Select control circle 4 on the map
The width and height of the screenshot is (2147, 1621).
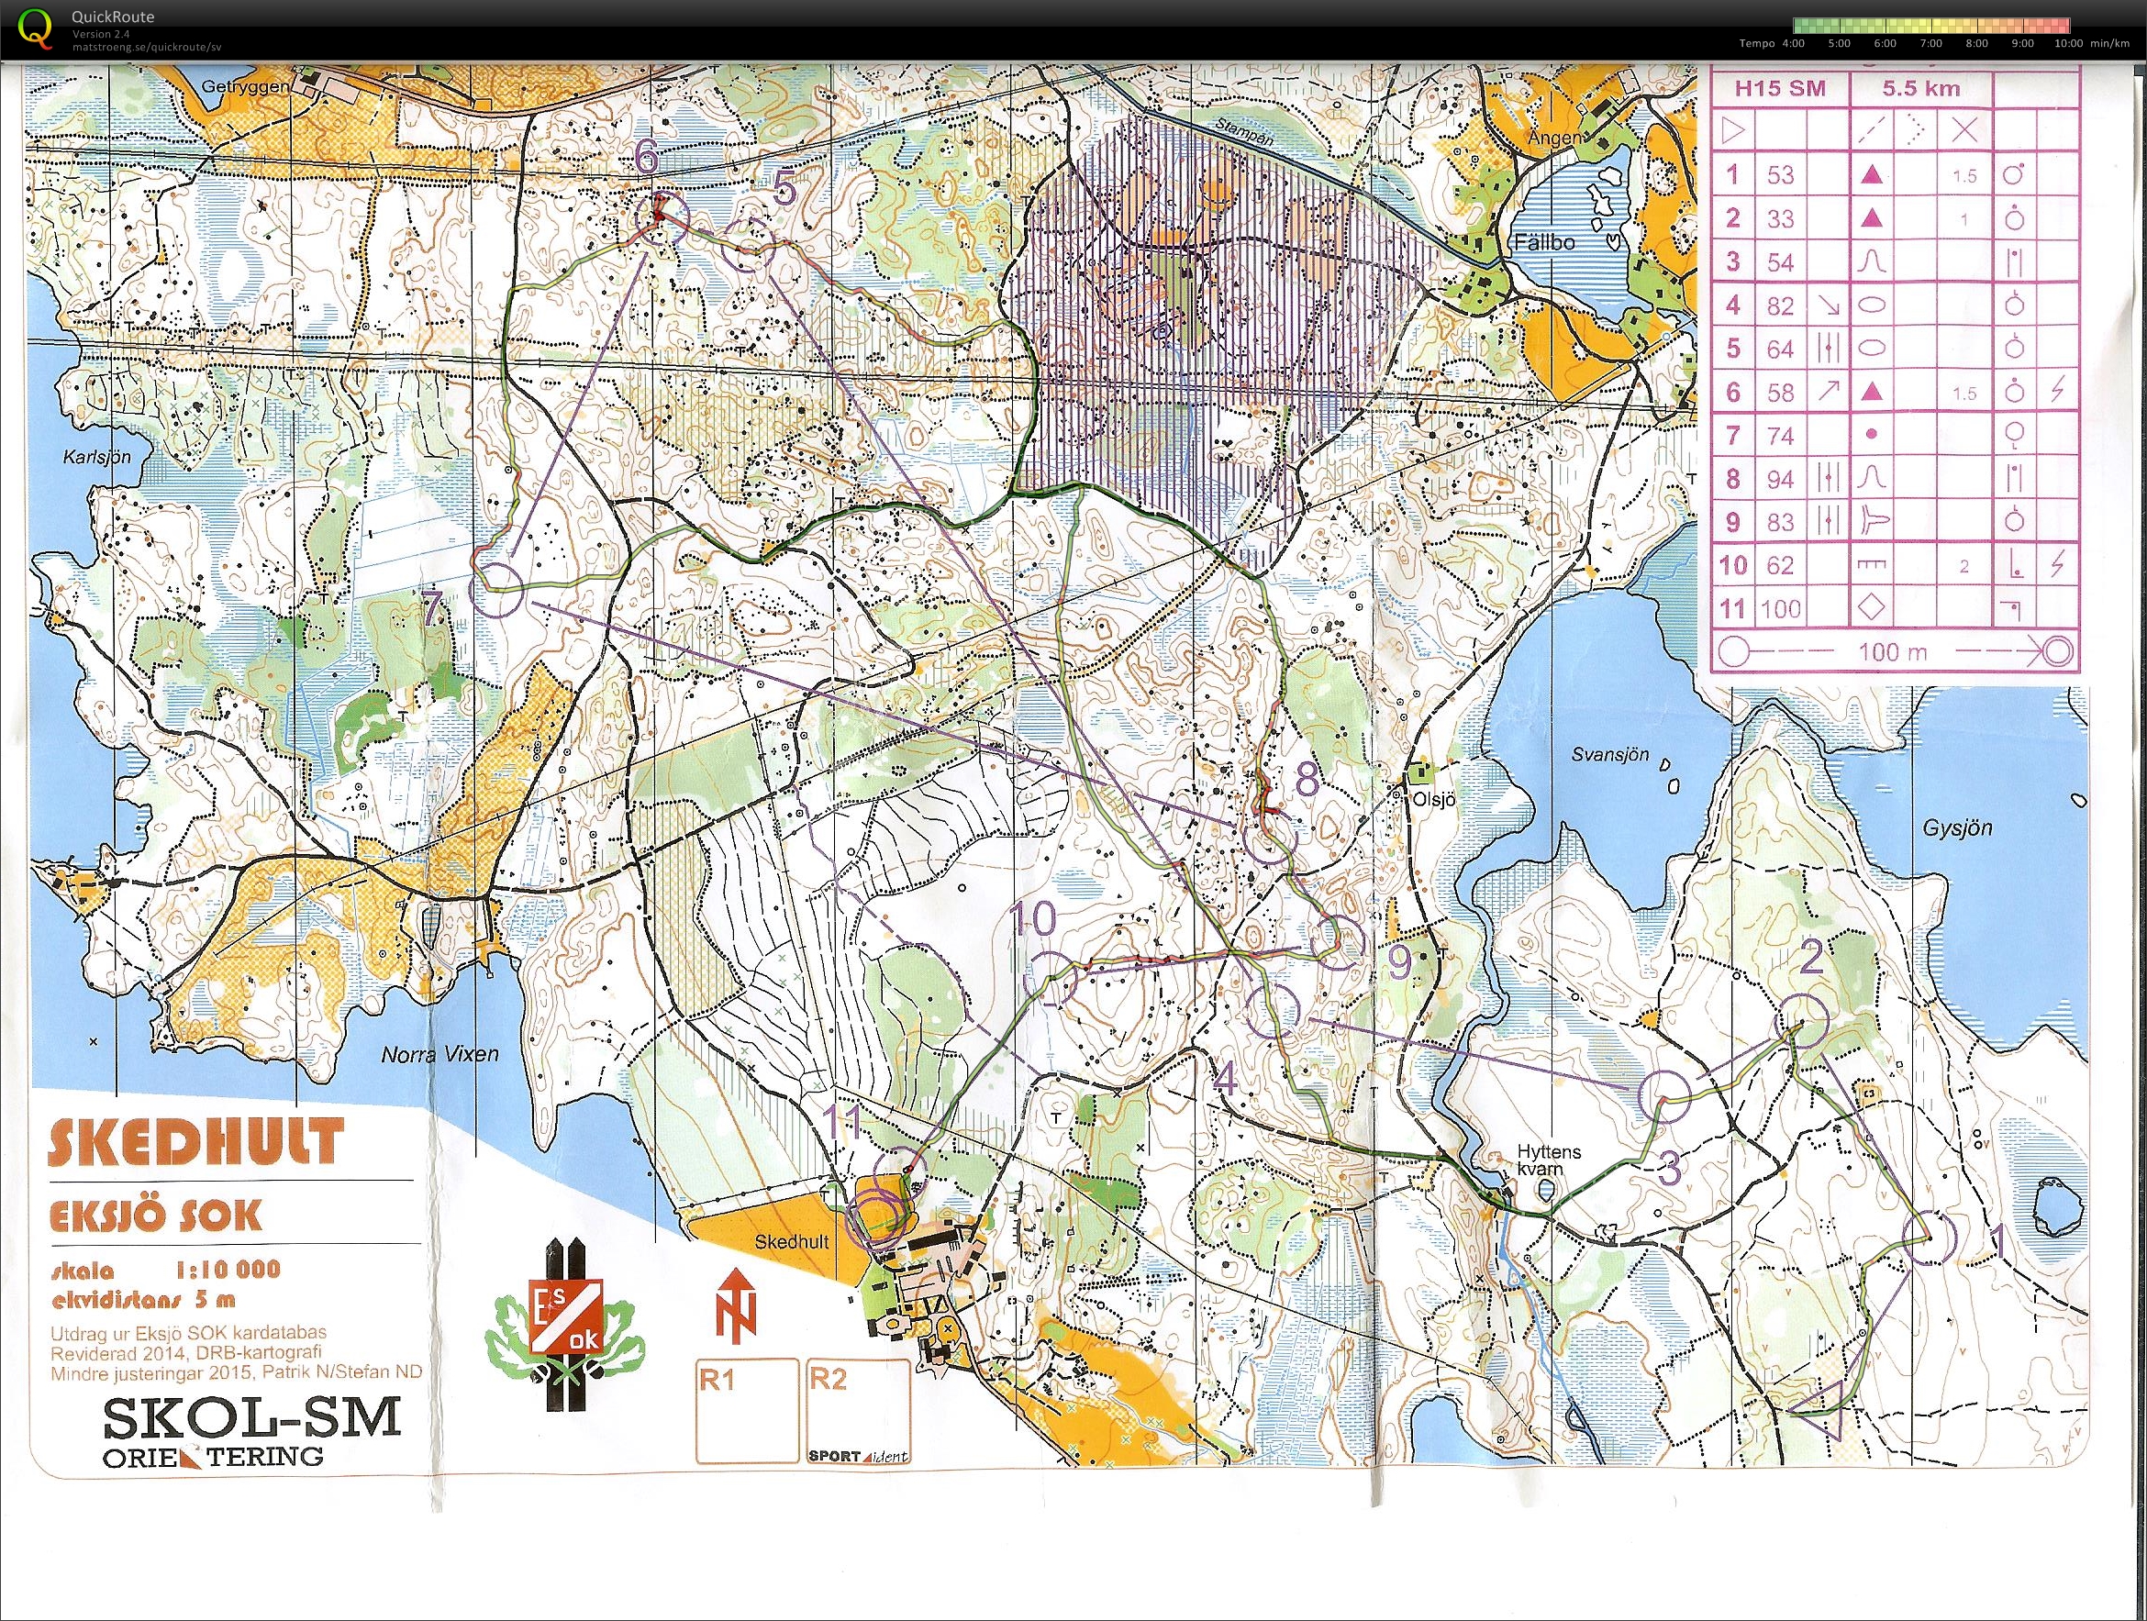(1273, 1012)
